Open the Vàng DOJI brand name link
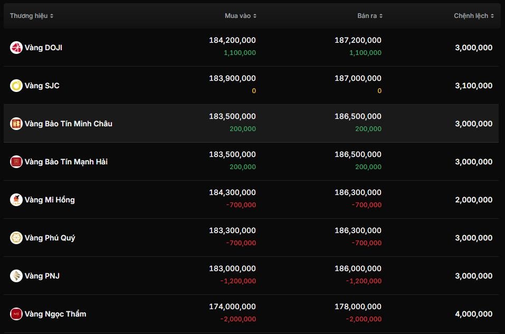505x334 pixels. coord(44,48)
